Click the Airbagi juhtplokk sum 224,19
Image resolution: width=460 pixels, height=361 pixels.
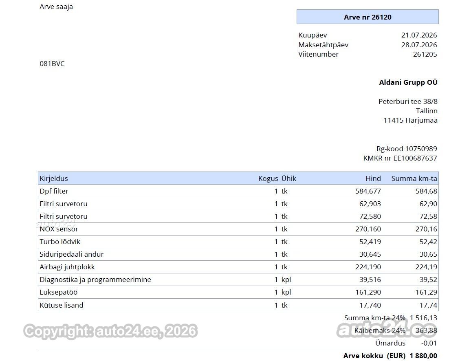point(426,267)
